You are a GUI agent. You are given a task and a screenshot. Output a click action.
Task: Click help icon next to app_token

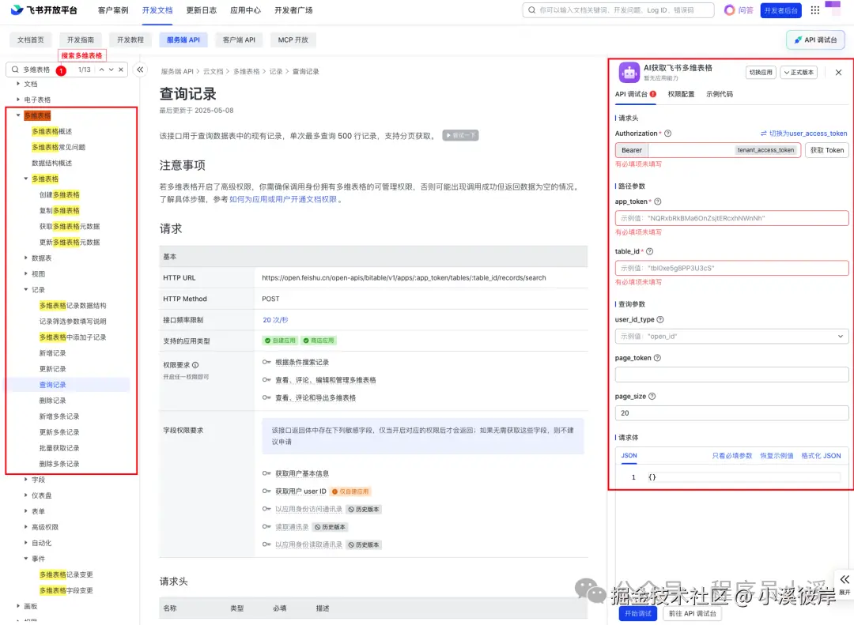tap(657, 201)
